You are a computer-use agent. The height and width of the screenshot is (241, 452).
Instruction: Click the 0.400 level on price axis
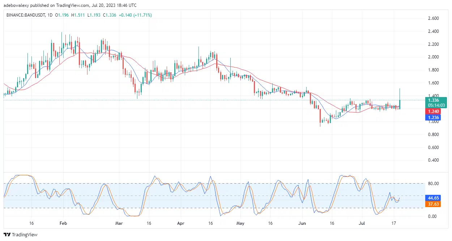click(433, 160)
